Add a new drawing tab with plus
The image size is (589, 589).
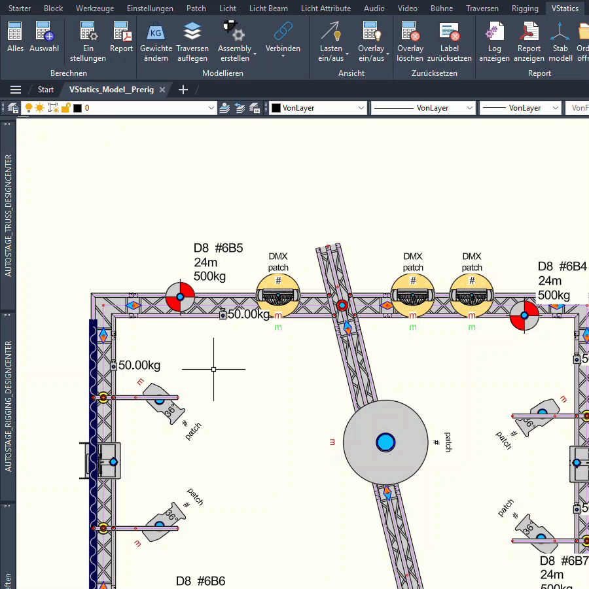click(183, 90)
